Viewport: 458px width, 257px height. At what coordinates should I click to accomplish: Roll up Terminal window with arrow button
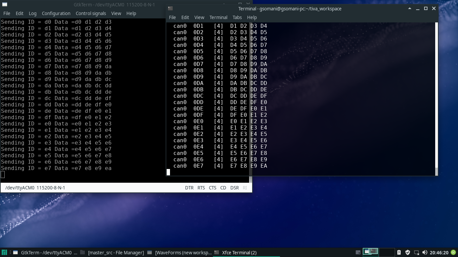[410, 8]
